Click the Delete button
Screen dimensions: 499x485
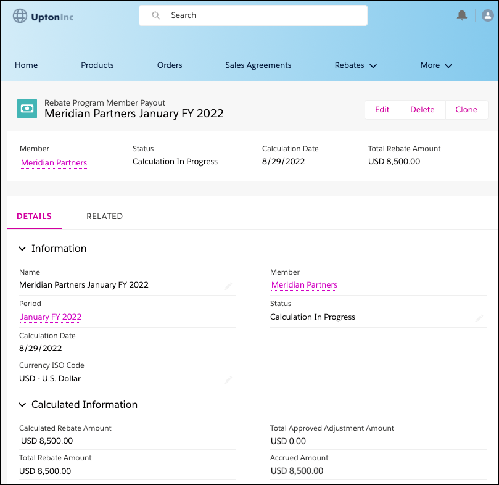(x=423, y=110)
